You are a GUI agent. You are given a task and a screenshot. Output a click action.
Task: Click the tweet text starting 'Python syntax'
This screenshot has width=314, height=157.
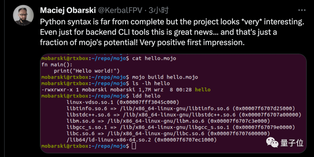[172, 32]
